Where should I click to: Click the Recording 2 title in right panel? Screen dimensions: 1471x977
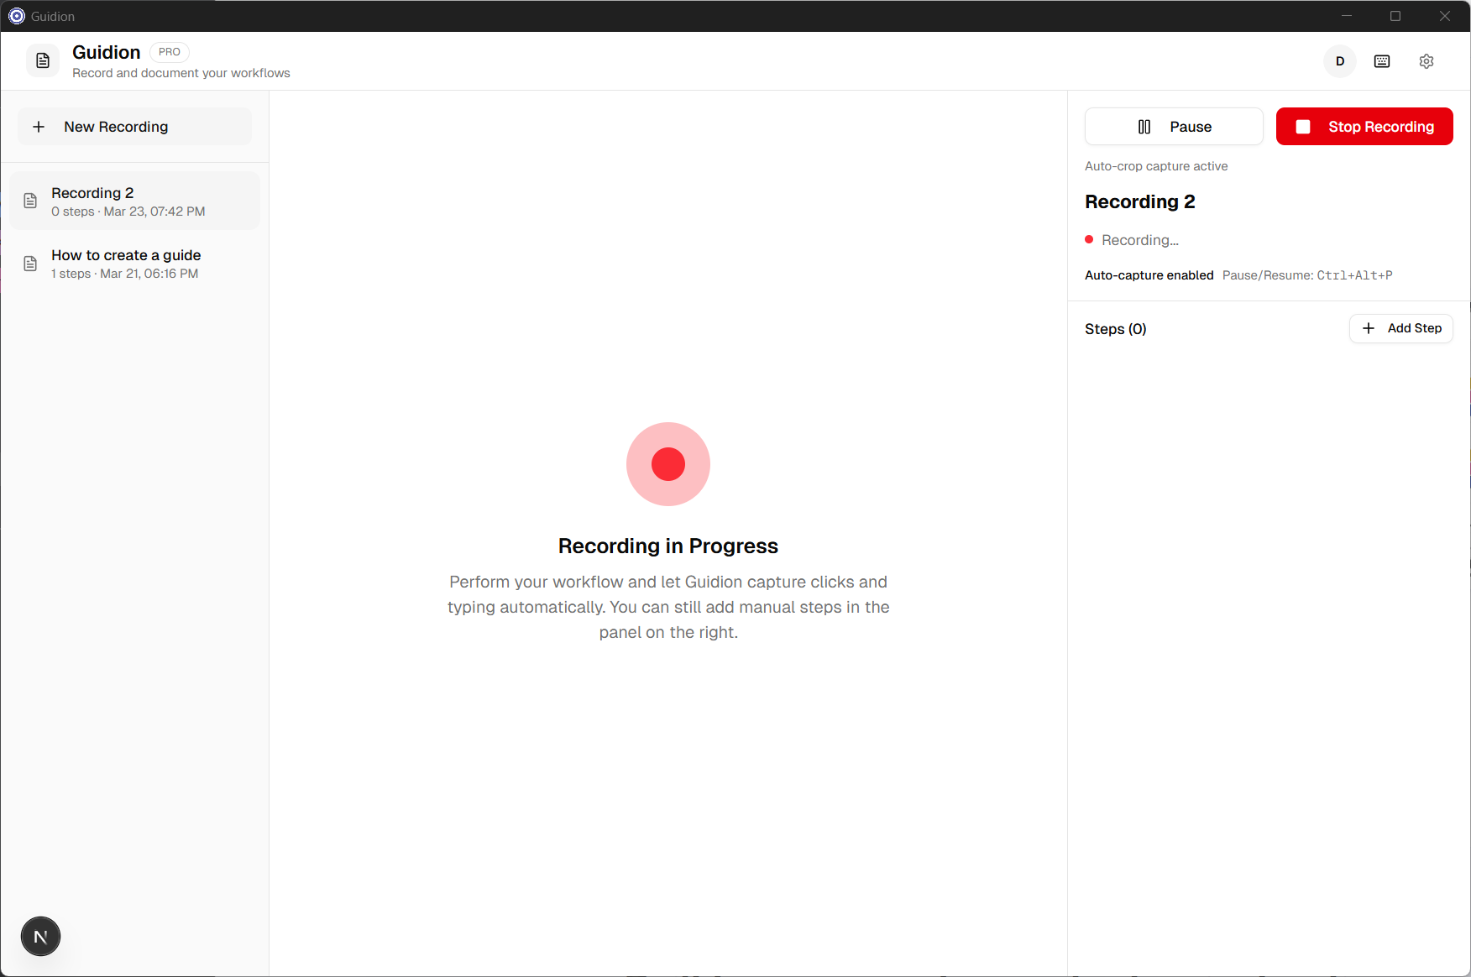click(x=1140, y=201)
